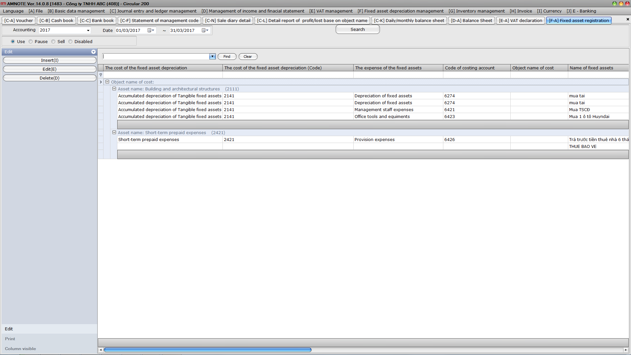Switch to the Balance Sheet tab

(471, 20)
